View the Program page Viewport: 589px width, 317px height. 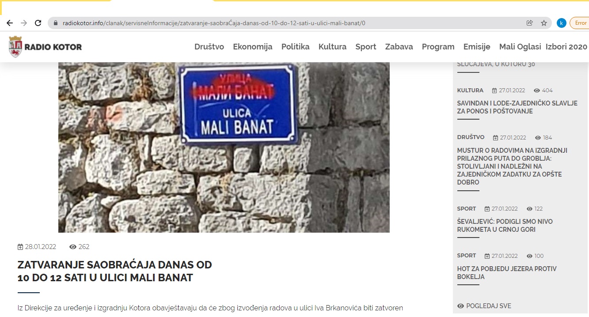pyautogui.click(x=438, y=47)
